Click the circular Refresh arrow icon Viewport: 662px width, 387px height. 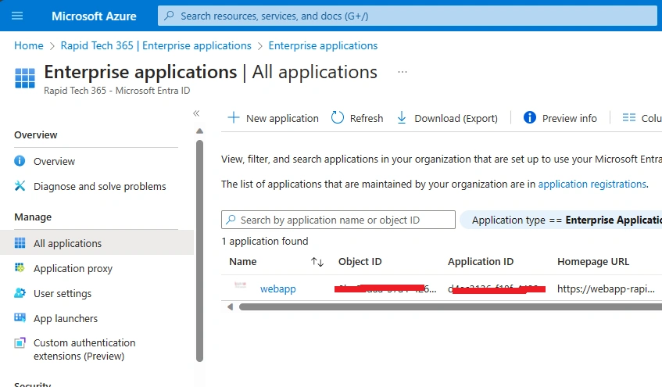pos(338,117)
